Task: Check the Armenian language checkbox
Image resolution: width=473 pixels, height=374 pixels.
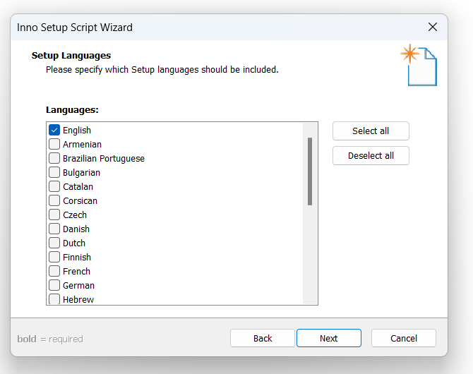Action: [x=54, y=144]
